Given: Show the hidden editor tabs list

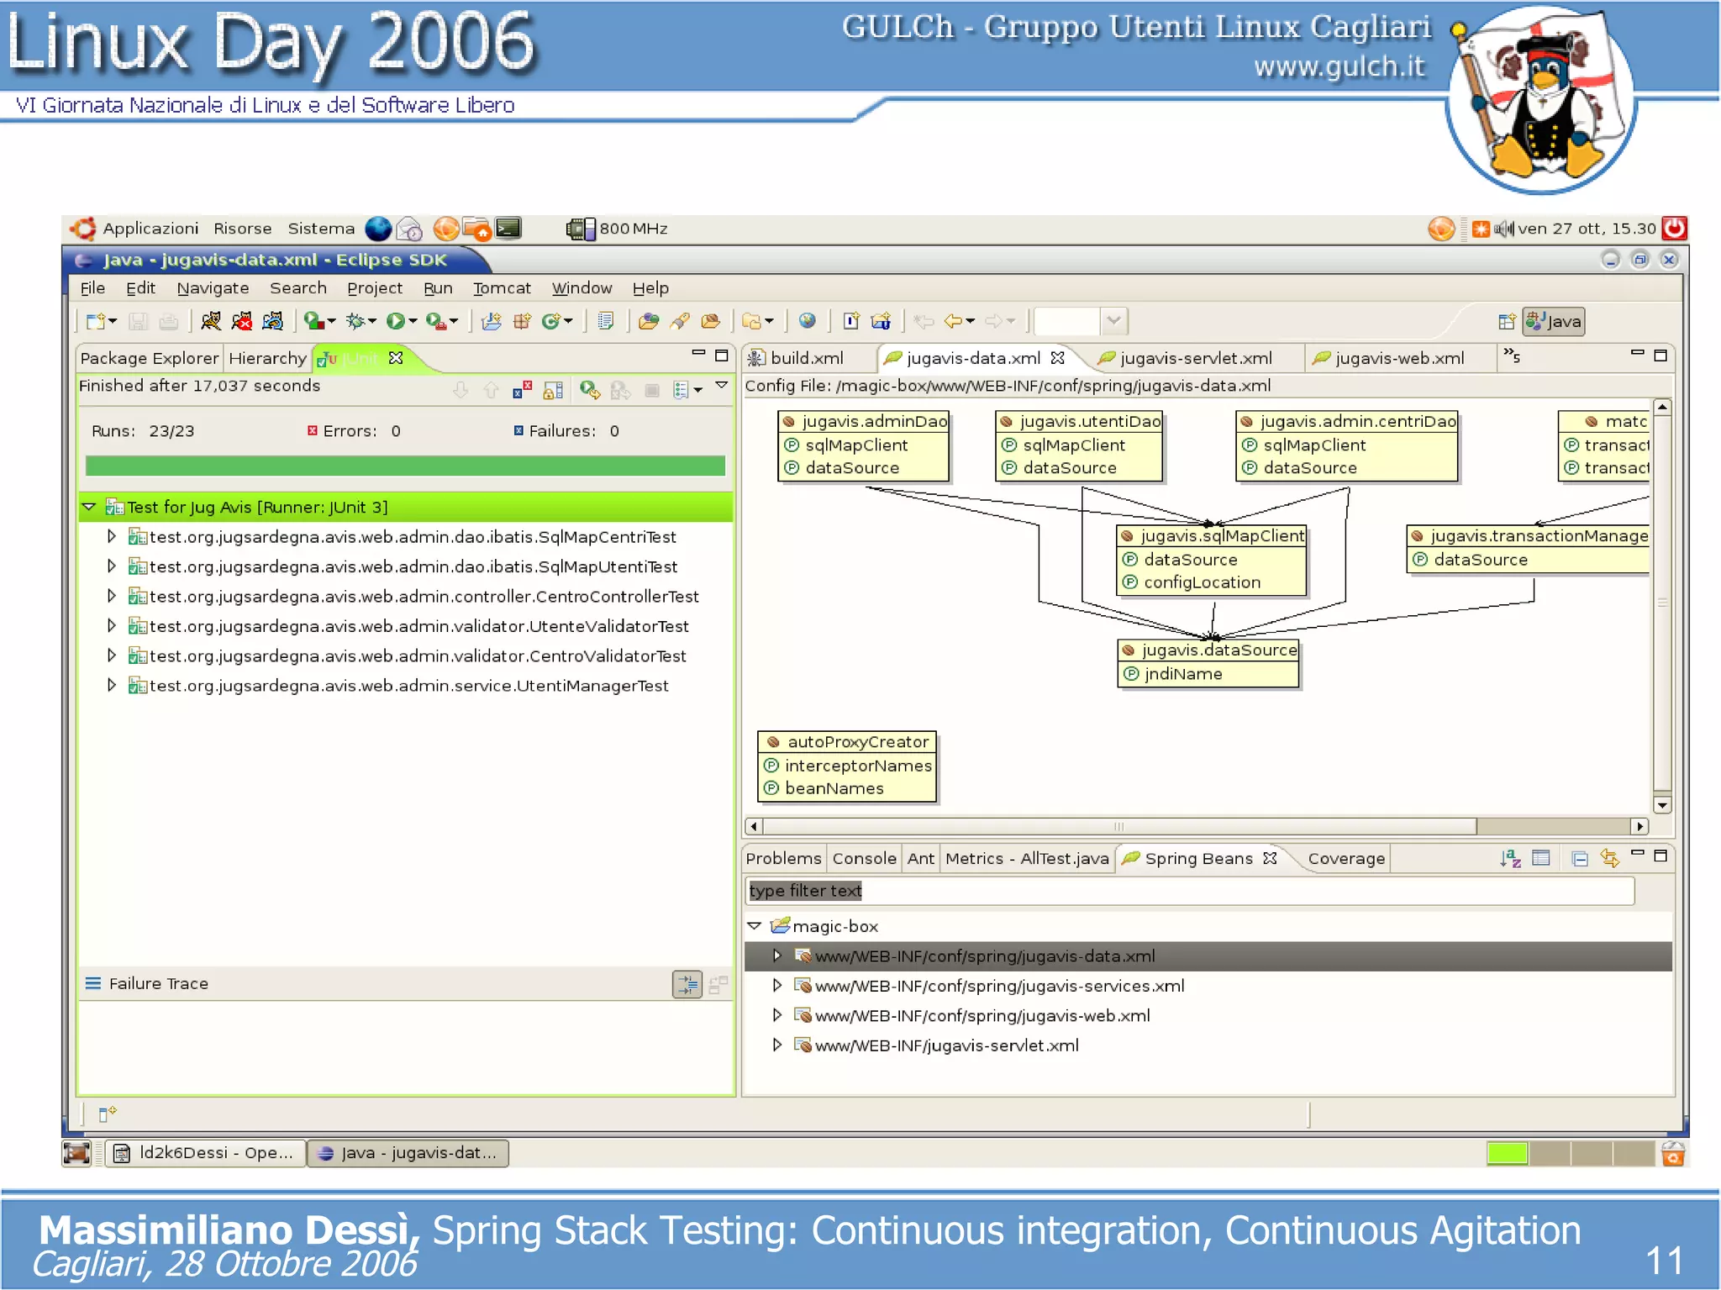Looking at the screenshot, I should [1512, 356].
